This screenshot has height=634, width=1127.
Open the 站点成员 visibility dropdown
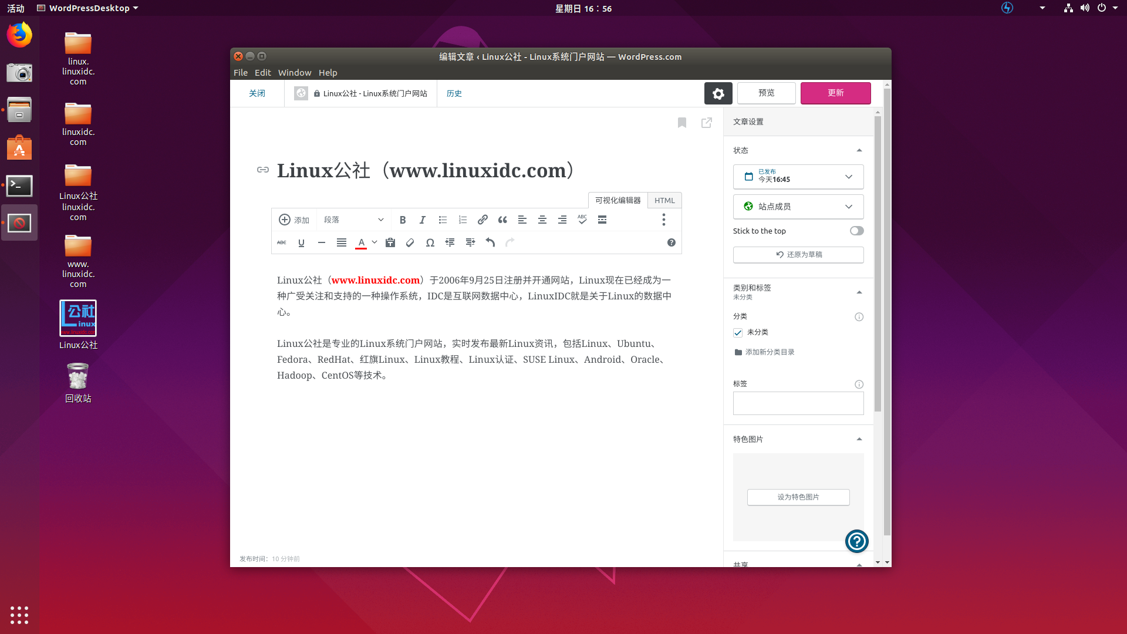pyautogui.click(x=798, y=207)
